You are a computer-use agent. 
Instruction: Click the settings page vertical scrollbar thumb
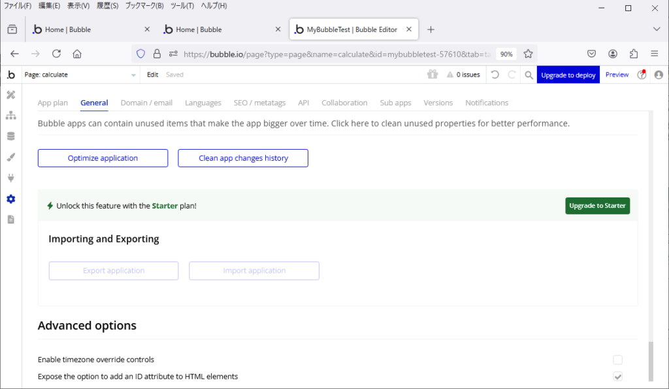(x=651, y=362)
